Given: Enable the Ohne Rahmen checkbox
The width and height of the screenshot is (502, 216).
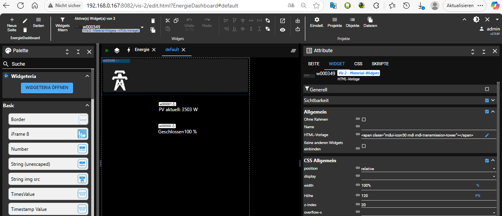Looking at the screenshot, I should tap(364, 119).
